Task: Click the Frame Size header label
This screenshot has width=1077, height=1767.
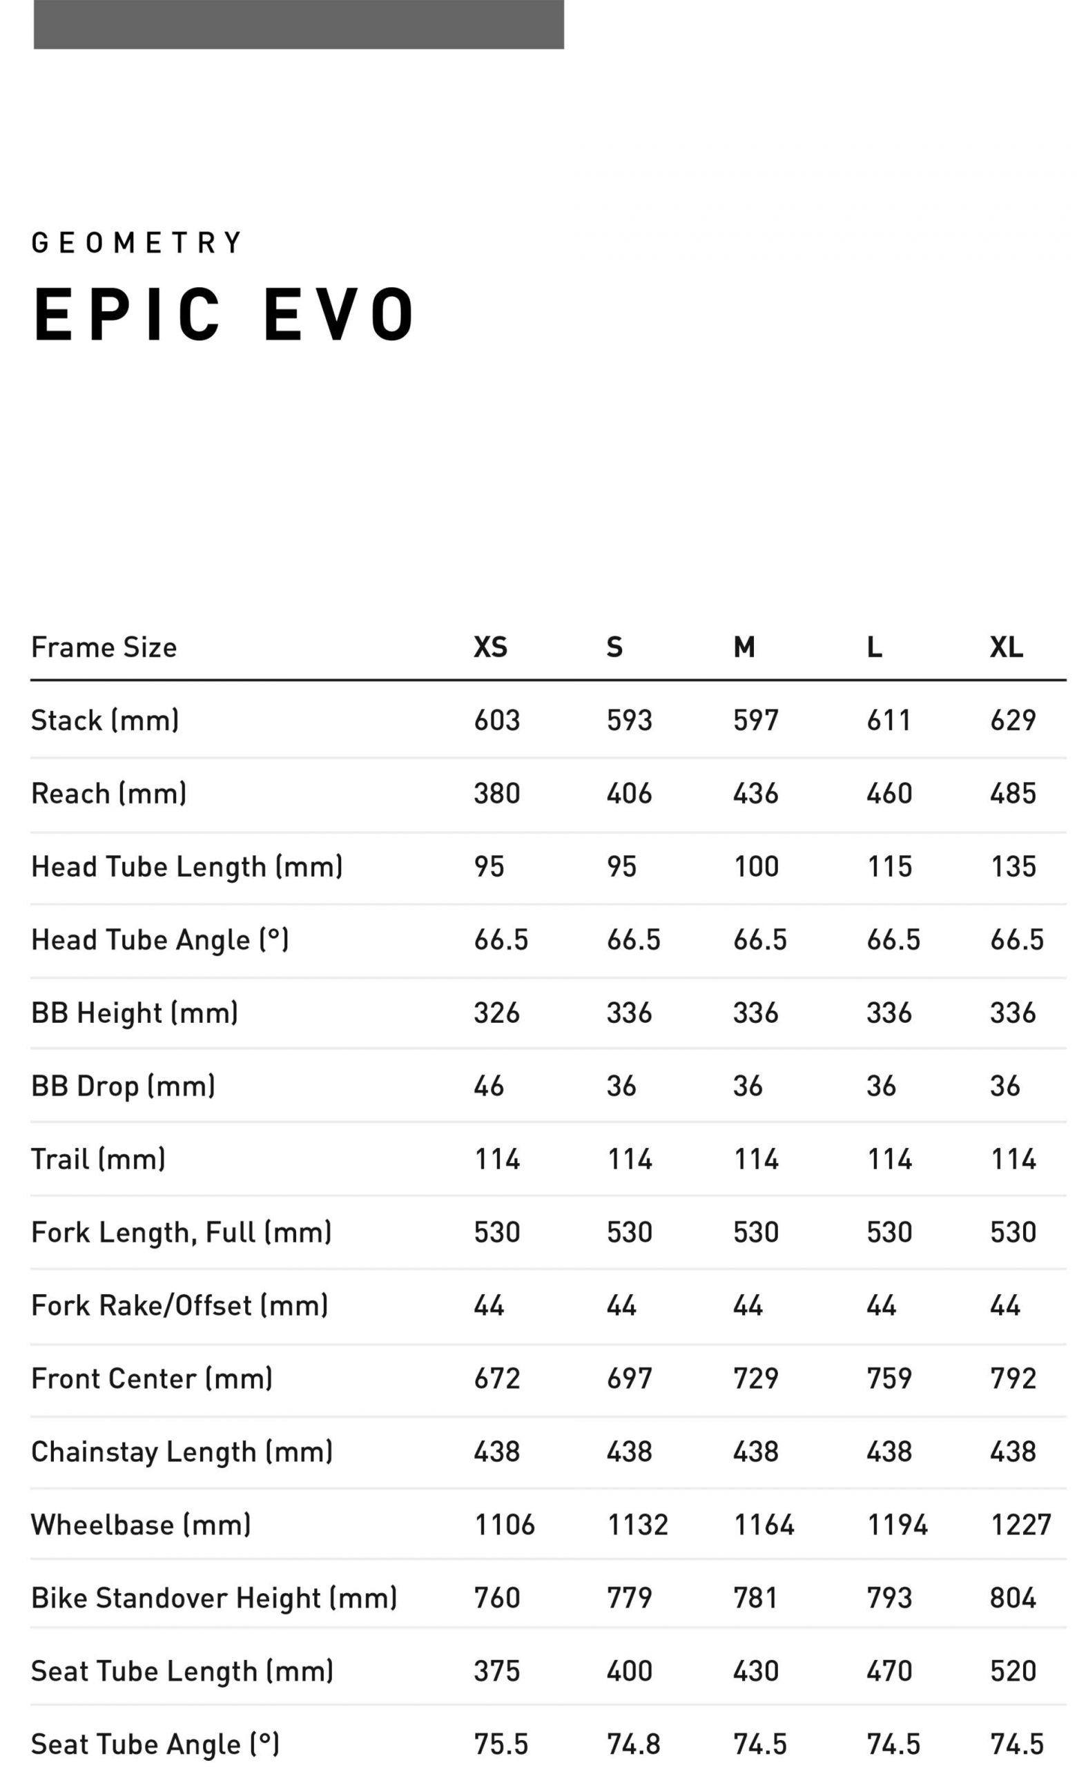Action: [104, 647]
